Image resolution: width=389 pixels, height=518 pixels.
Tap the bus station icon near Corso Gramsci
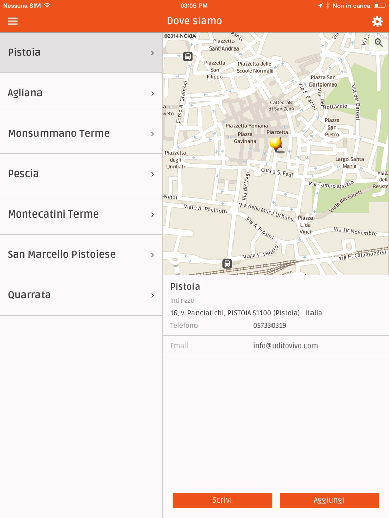point(188,57)
